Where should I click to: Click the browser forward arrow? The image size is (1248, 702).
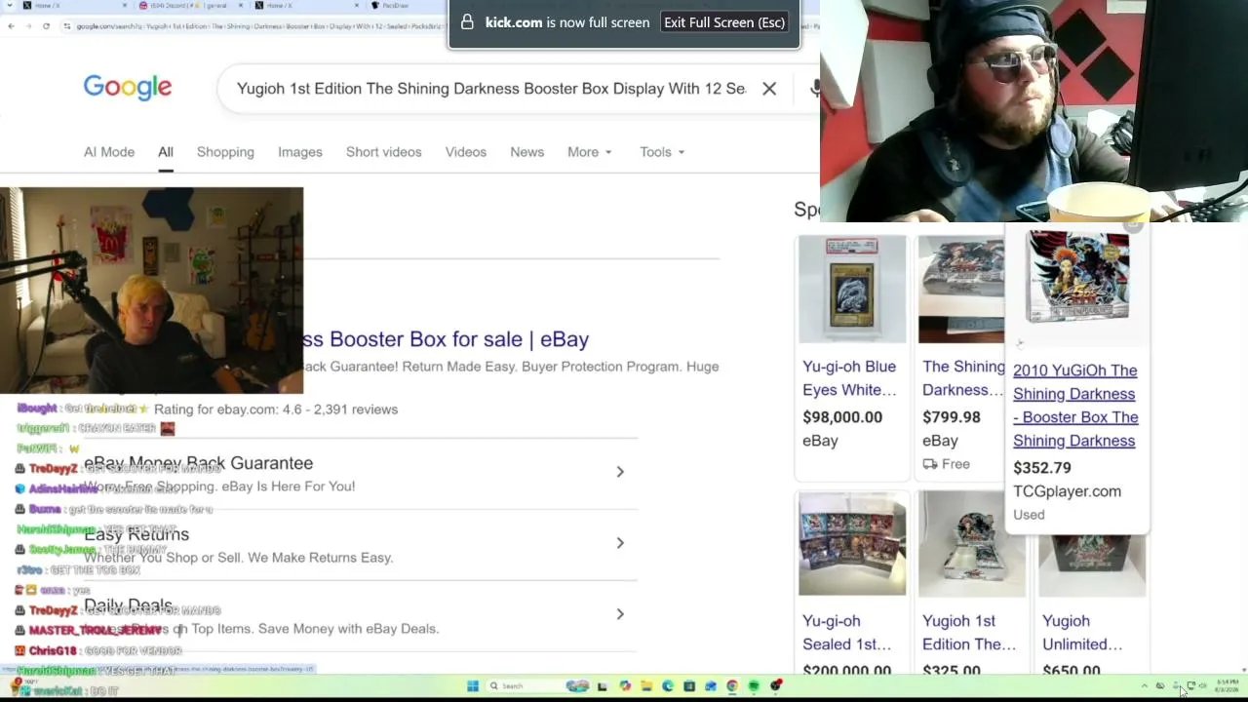click(28, 25)
